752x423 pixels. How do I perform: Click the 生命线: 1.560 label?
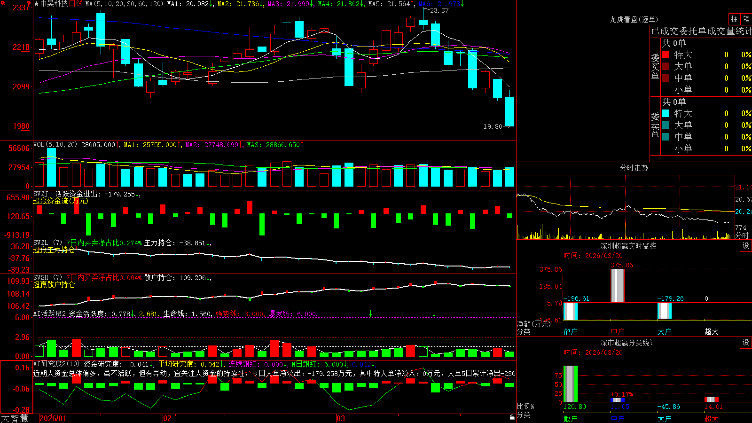pyautogui.click(x=187, y=313)
